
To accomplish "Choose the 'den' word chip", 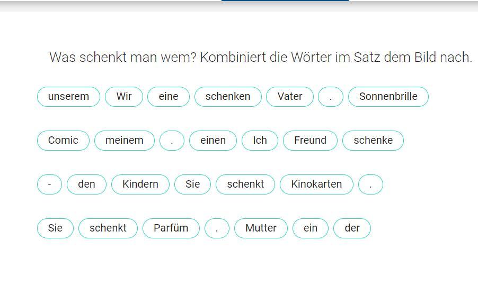I will 86,184.
